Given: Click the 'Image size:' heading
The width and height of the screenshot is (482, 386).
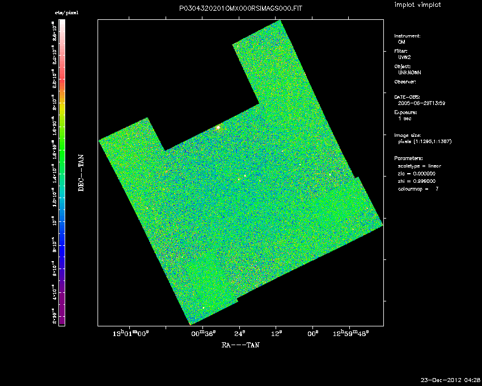Looking at the screenshot, I should [408, 136].
